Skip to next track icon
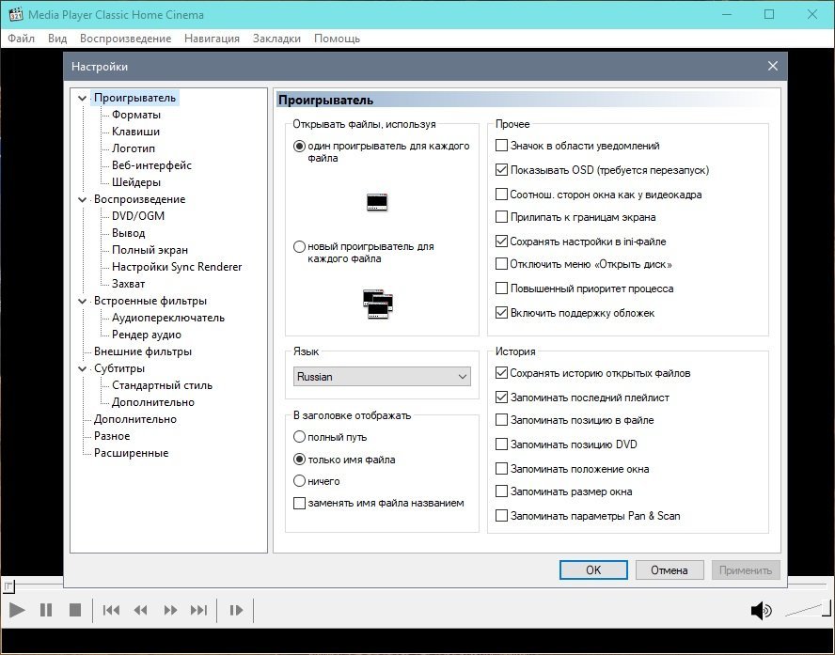This screenshot has height=655, width=835. [x=198, y=611]
